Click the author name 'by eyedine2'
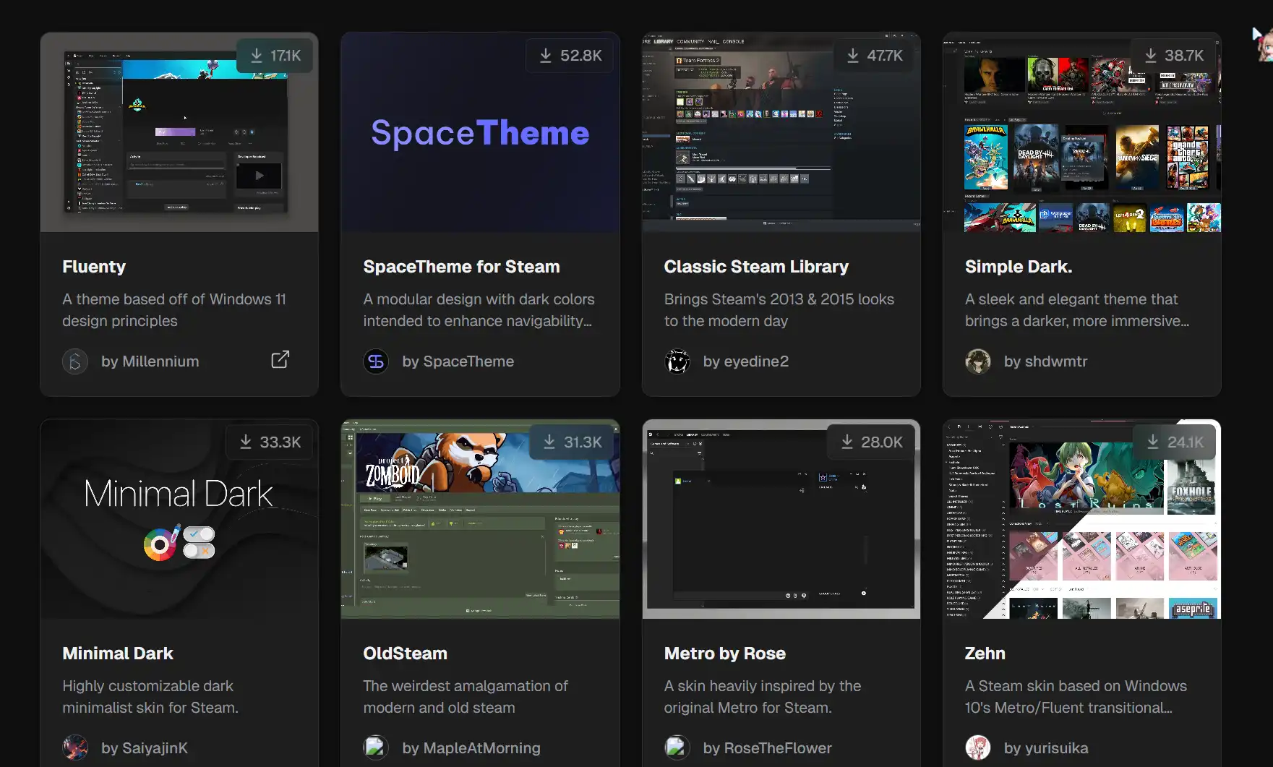Viewport: 1273px width, 767px height. 746,361
